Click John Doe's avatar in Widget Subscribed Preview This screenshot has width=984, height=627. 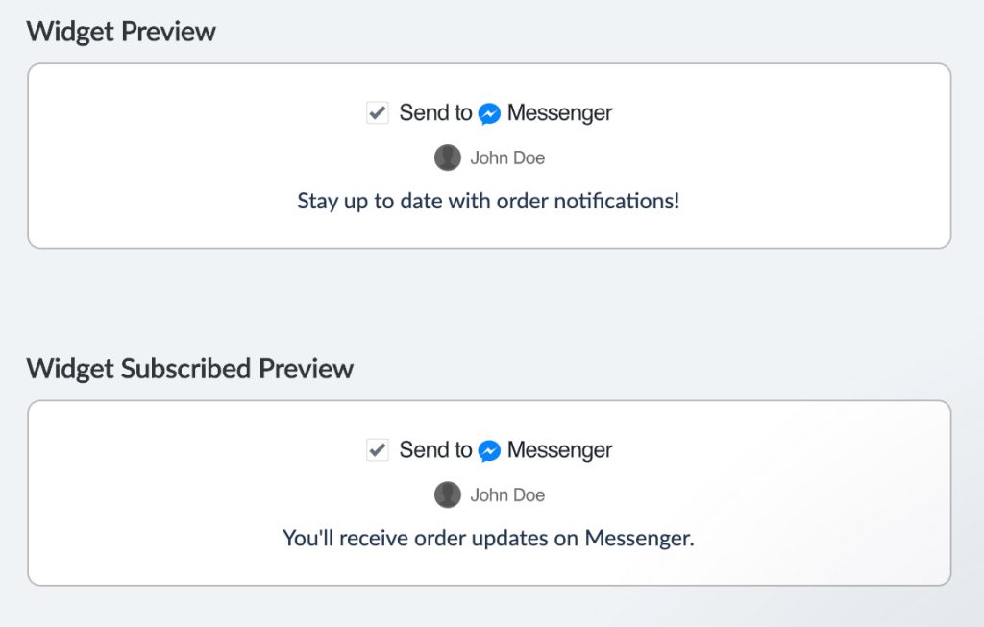click(x=448, y=494)
